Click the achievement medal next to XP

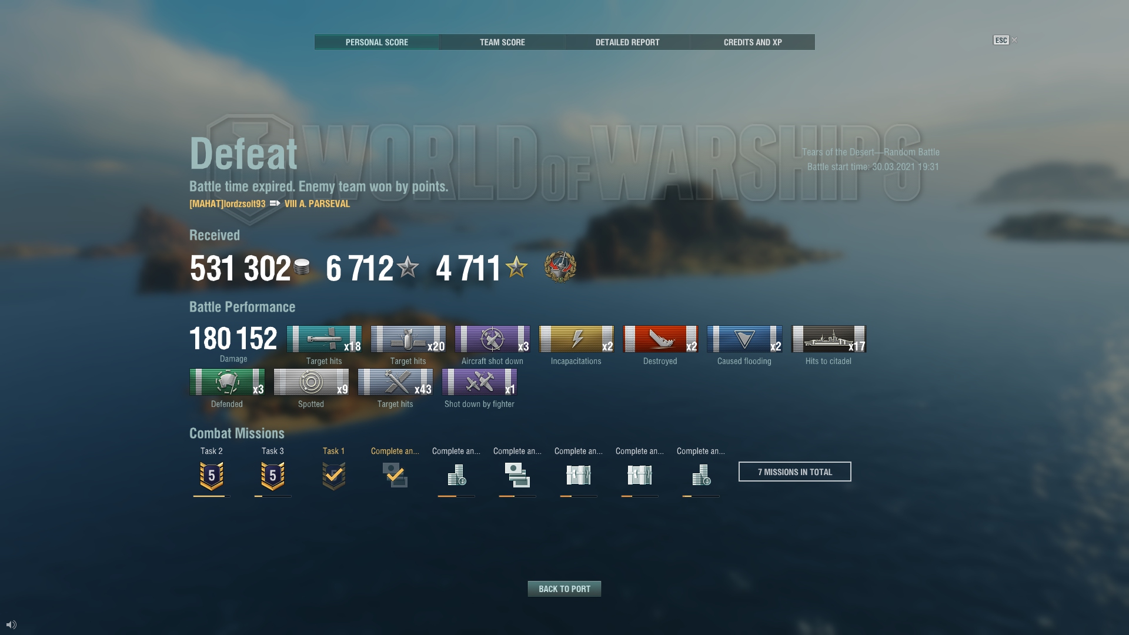(x=560, y=267)
